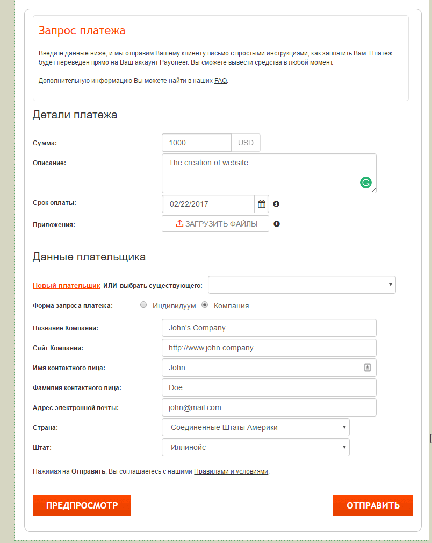Click the email field john@mail.com
Viewport: 432px width, 543px height.
coord(269,407)
